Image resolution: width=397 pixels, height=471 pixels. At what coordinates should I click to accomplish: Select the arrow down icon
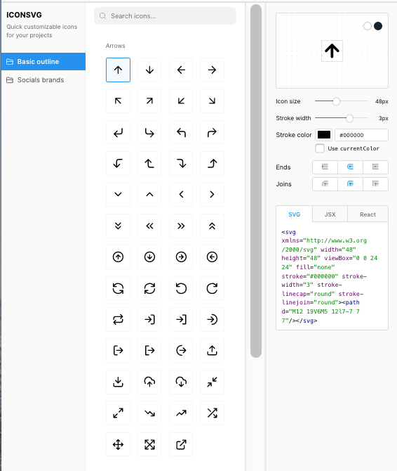149,70
